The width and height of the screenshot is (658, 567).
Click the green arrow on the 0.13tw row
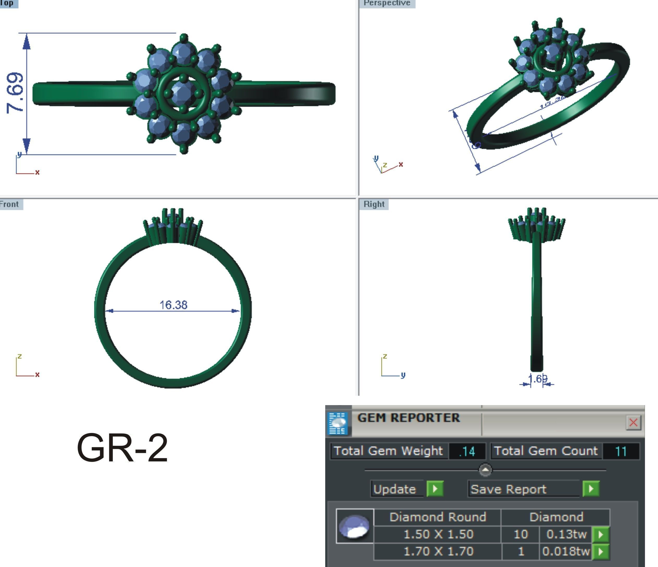[600, 535]
